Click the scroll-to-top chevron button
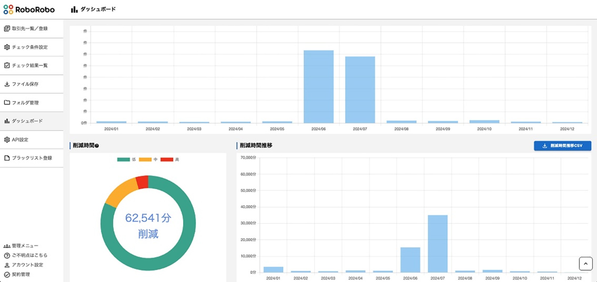 point(586,264)
